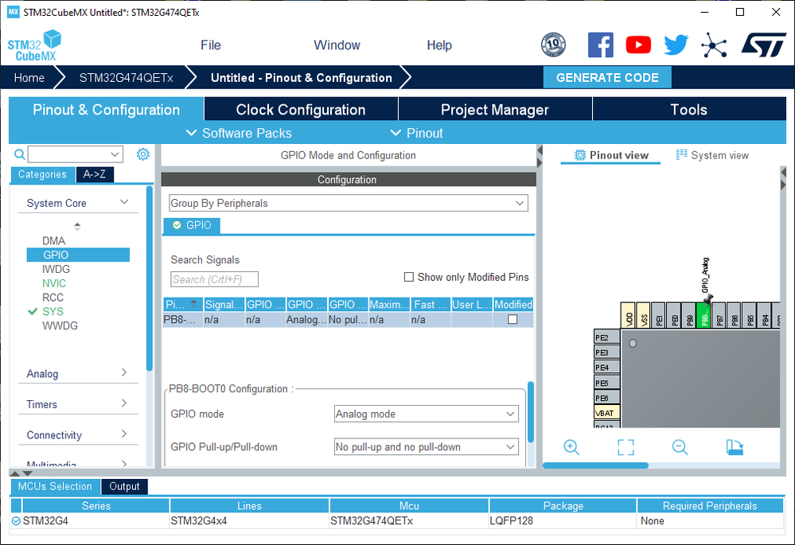Open the YouTube icon link
This screenshot has height=545, width=795.
(638, 45)
